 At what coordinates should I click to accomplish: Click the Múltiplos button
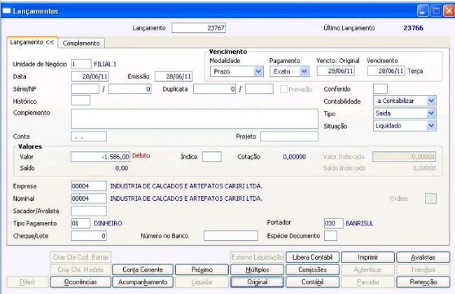257,269
